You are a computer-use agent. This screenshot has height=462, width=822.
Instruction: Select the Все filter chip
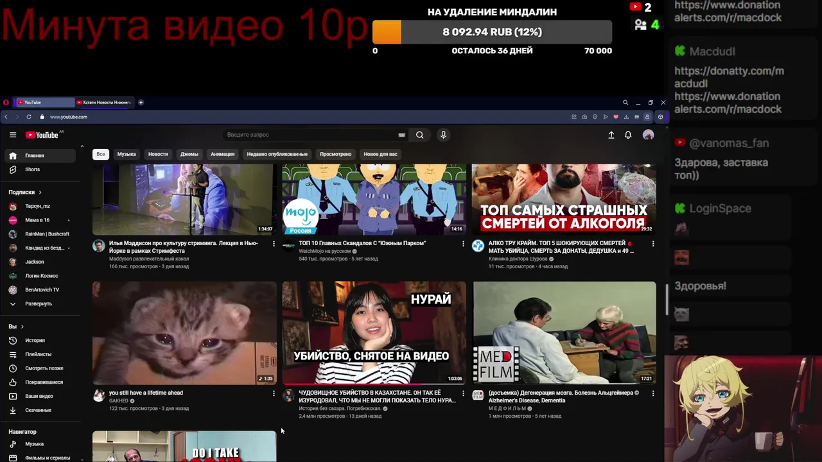pyautogui.click(x=101, y=154)
